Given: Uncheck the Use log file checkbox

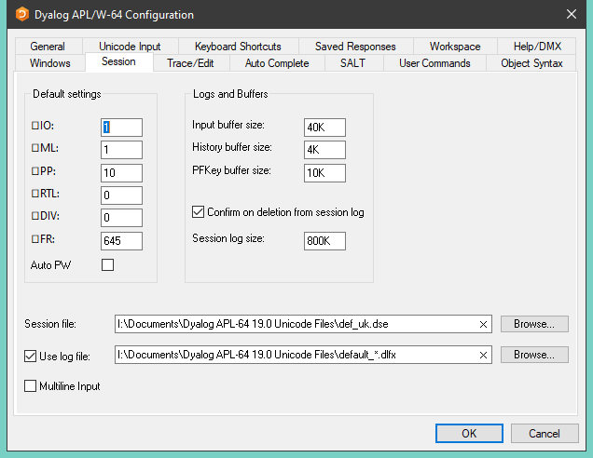Looking at the screenshot, I should point(31,355).
